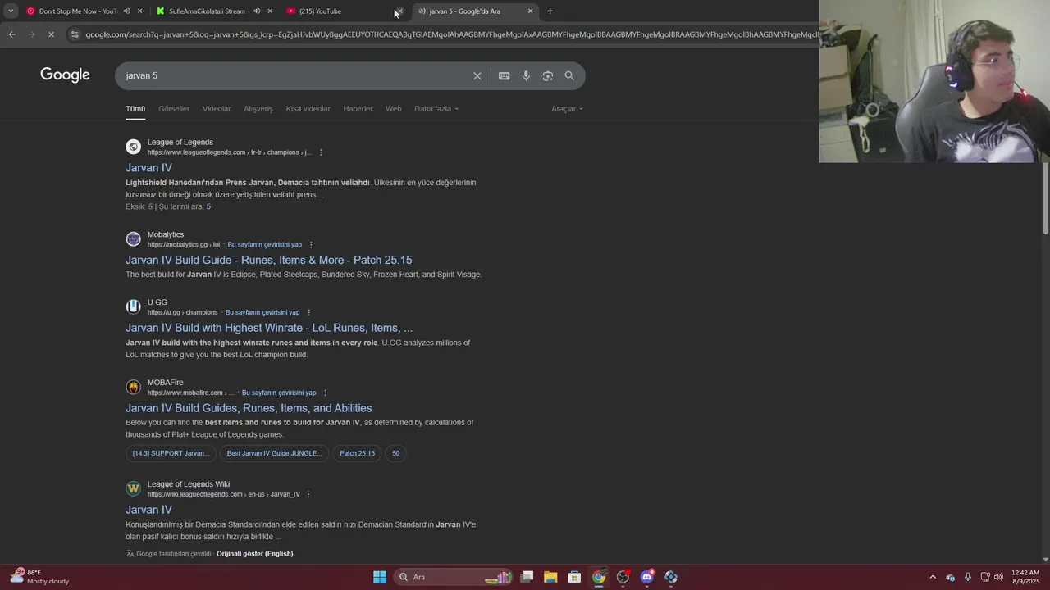This screenshot has width=1050, height=590.
Task: Open more options for League of Legends result
Action: pyautogui.click(x=321, y=152)
